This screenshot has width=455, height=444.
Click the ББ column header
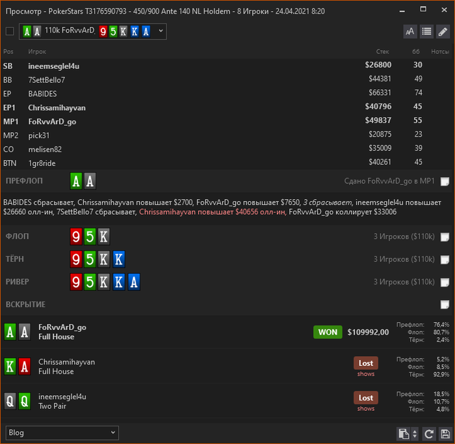point(416,51)
